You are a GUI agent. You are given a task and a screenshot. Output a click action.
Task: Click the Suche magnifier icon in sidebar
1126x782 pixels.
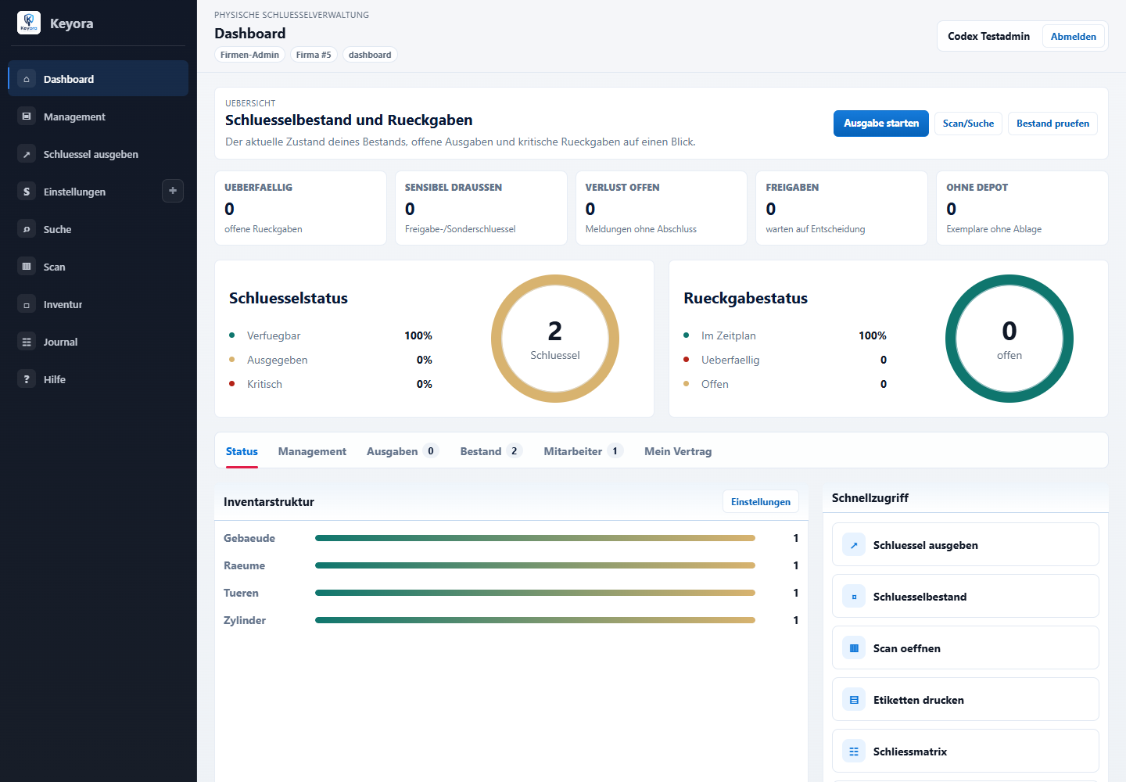tap(27, 229)
